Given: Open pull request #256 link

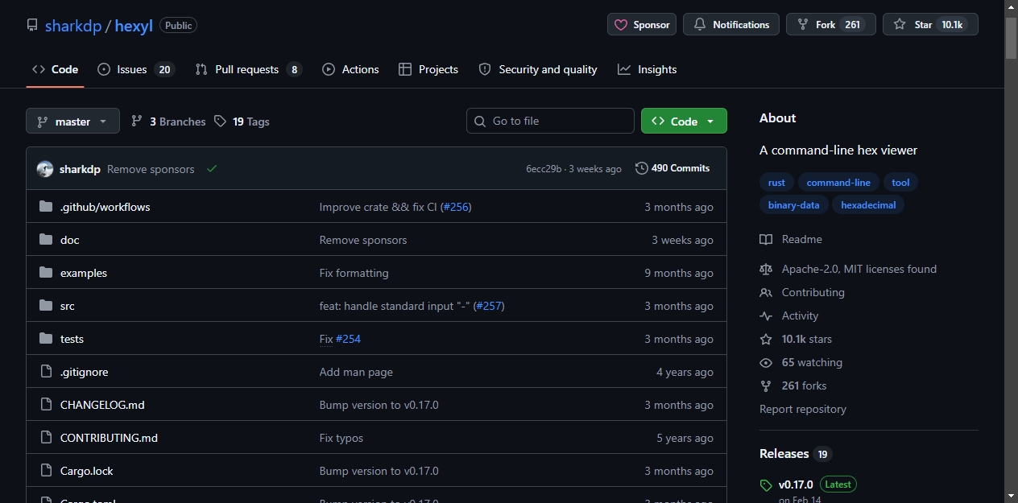Looking at the screenshot, I should 456,207.
